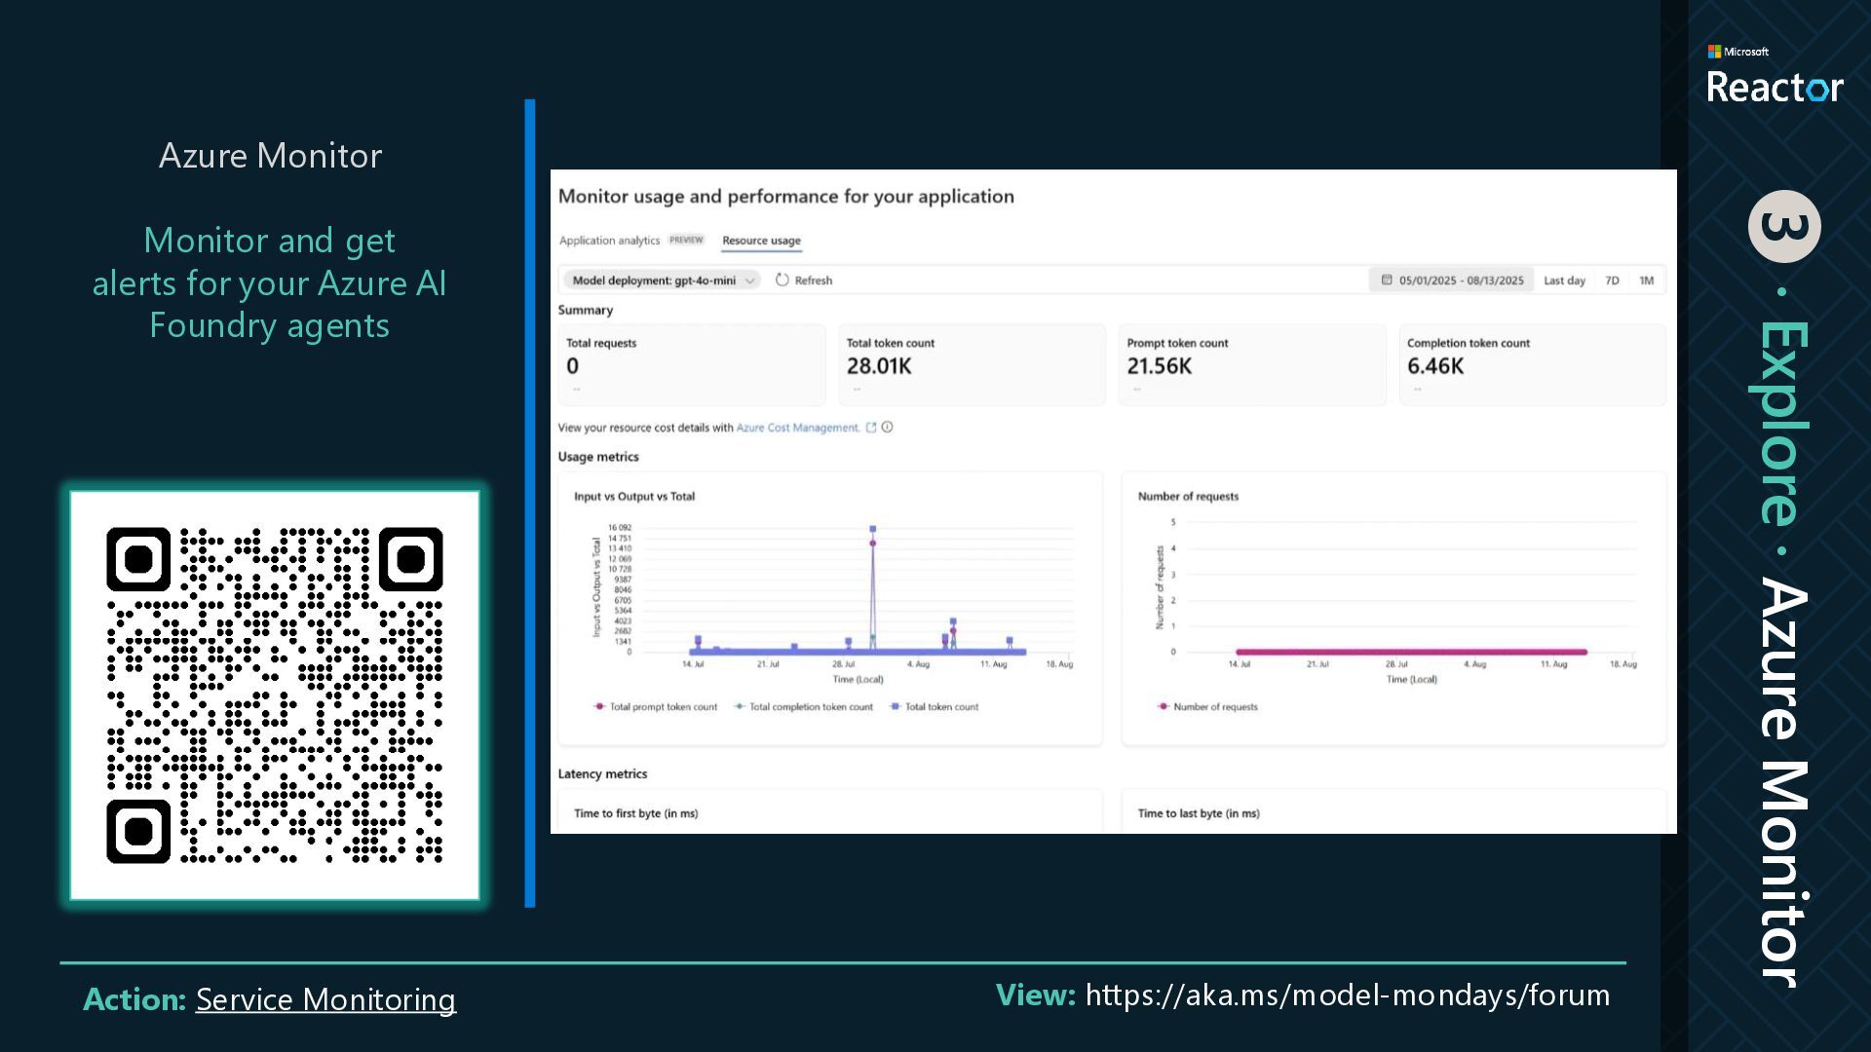Image resolution: width=1871 pixels, height=1052 pixels.
Task: Click the Time to last byte (in ms) heading
Action: click(x=1199, y=813)
